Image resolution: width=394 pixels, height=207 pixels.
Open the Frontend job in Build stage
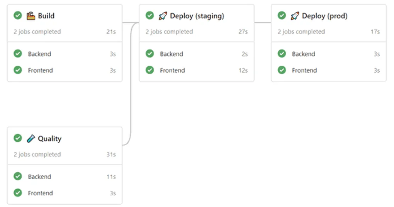click(x=65, y=70)
